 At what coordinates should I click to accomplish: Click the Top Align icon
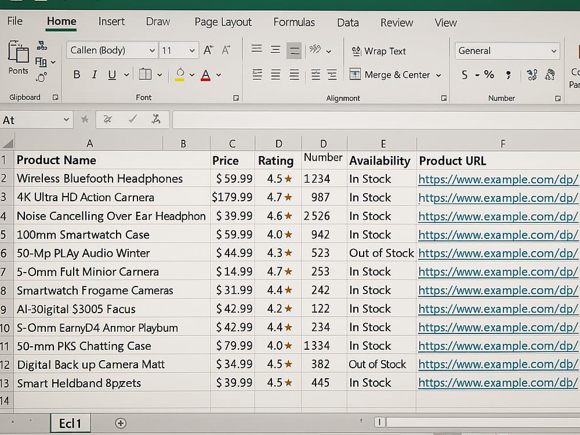click(x=257, y=49)
